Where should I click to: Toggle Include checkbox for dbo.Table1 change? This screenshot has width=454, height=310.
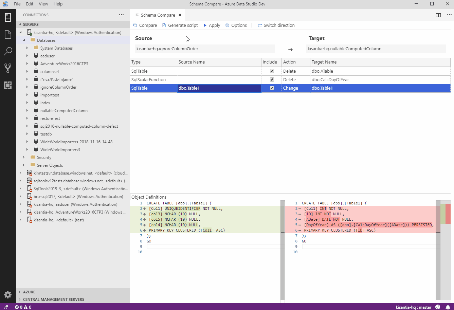(x=272, y=88)
